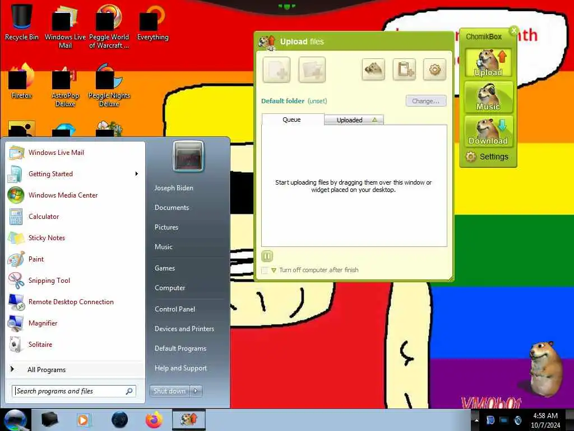Click the search magnifier icon in Start menu

coord(129,391)
